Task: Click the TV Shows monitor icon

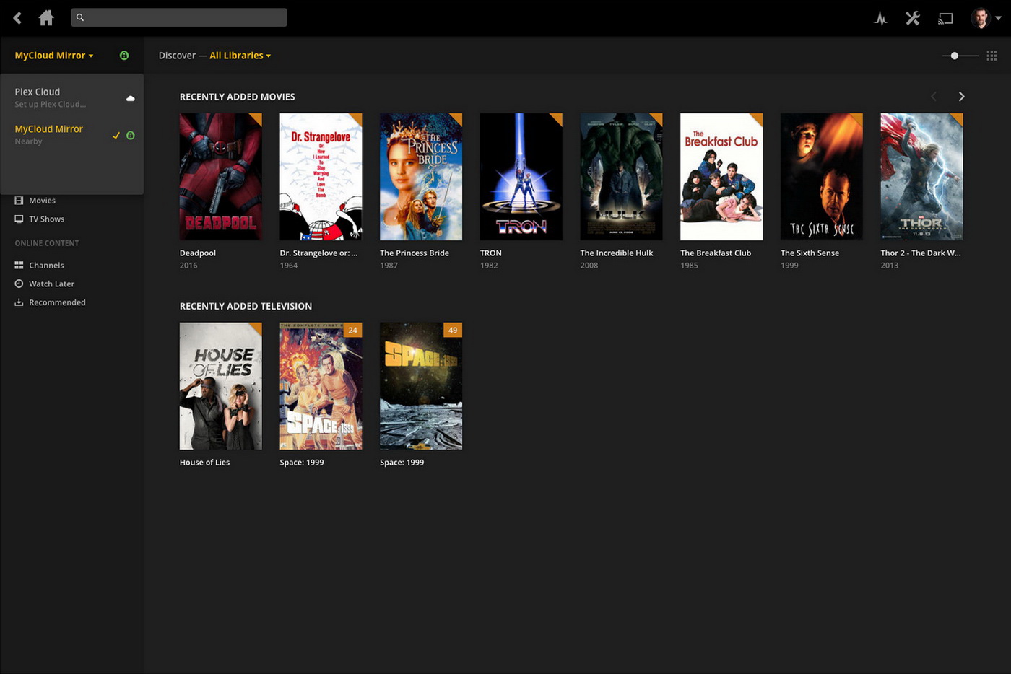Action: pyautogui.click(x=19, y=219)
